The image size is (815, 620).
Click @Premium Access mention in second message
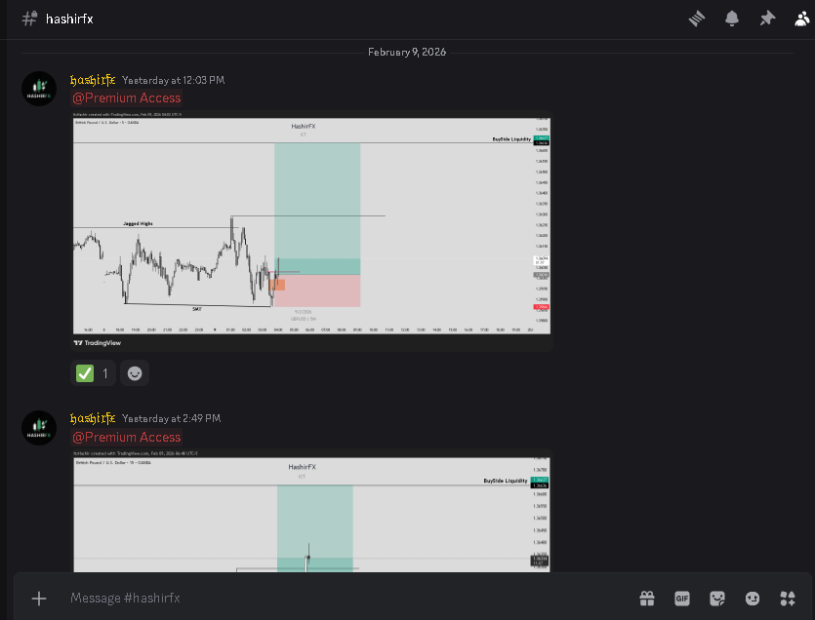126,438
